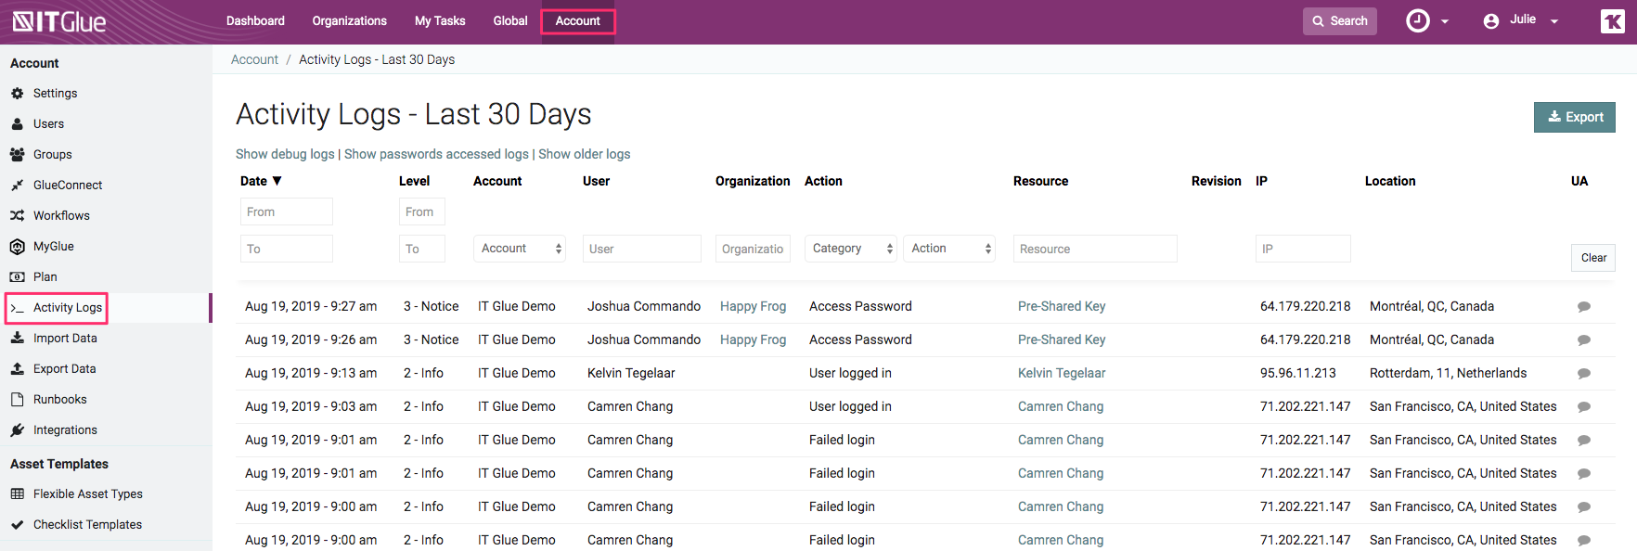Click the Integrations plug icon

coord(17,430)
